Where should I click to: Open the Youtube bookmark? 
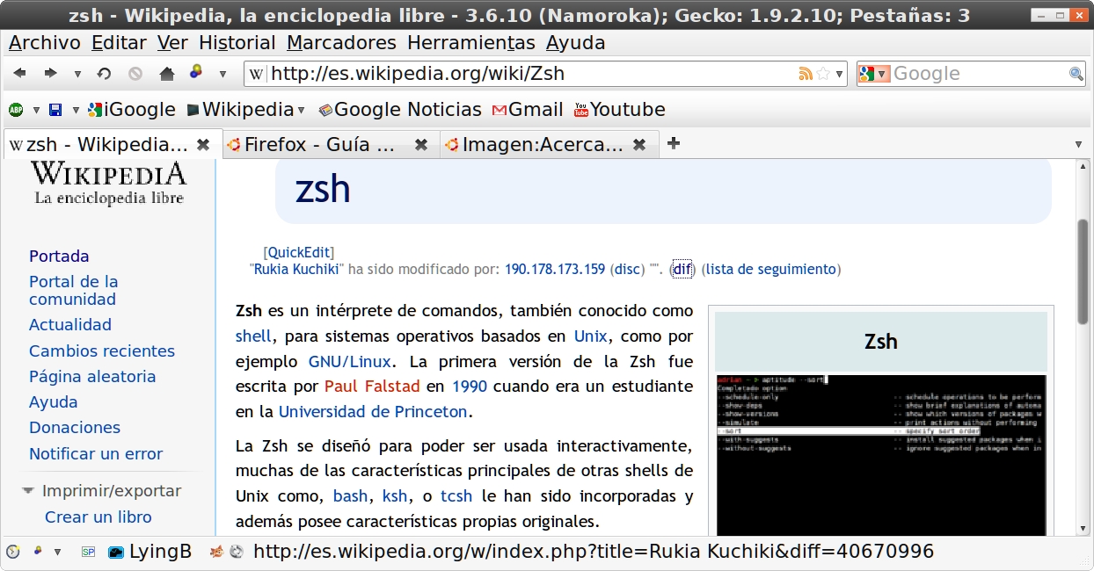pos(619,110)
